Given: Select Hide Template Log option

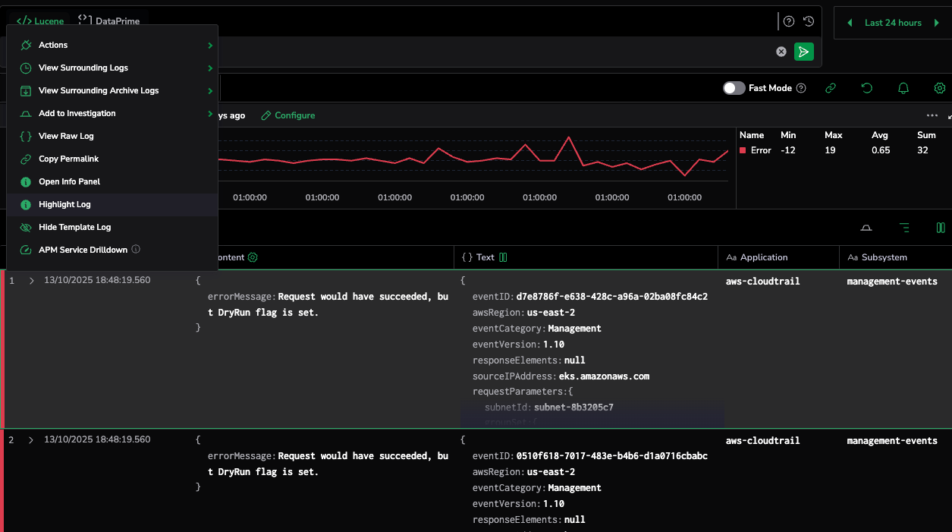Looking at the screenshot, I should (74, 227).
